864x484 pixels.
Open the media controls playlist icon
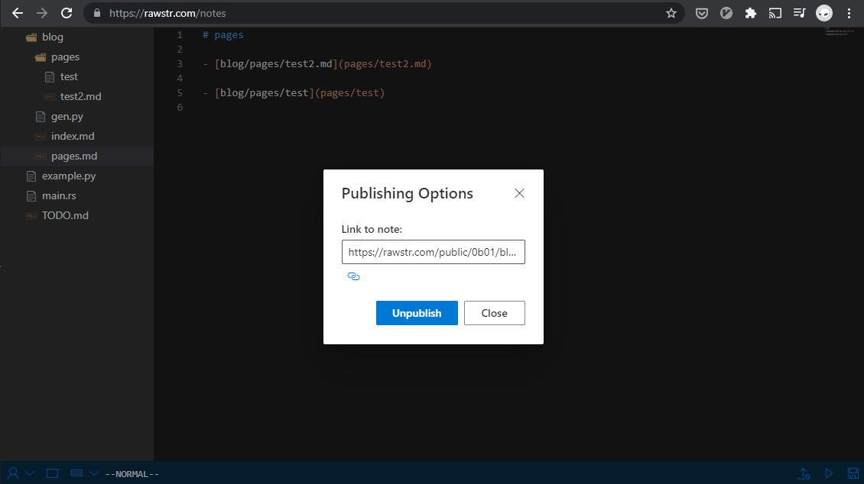click(798, 13)
